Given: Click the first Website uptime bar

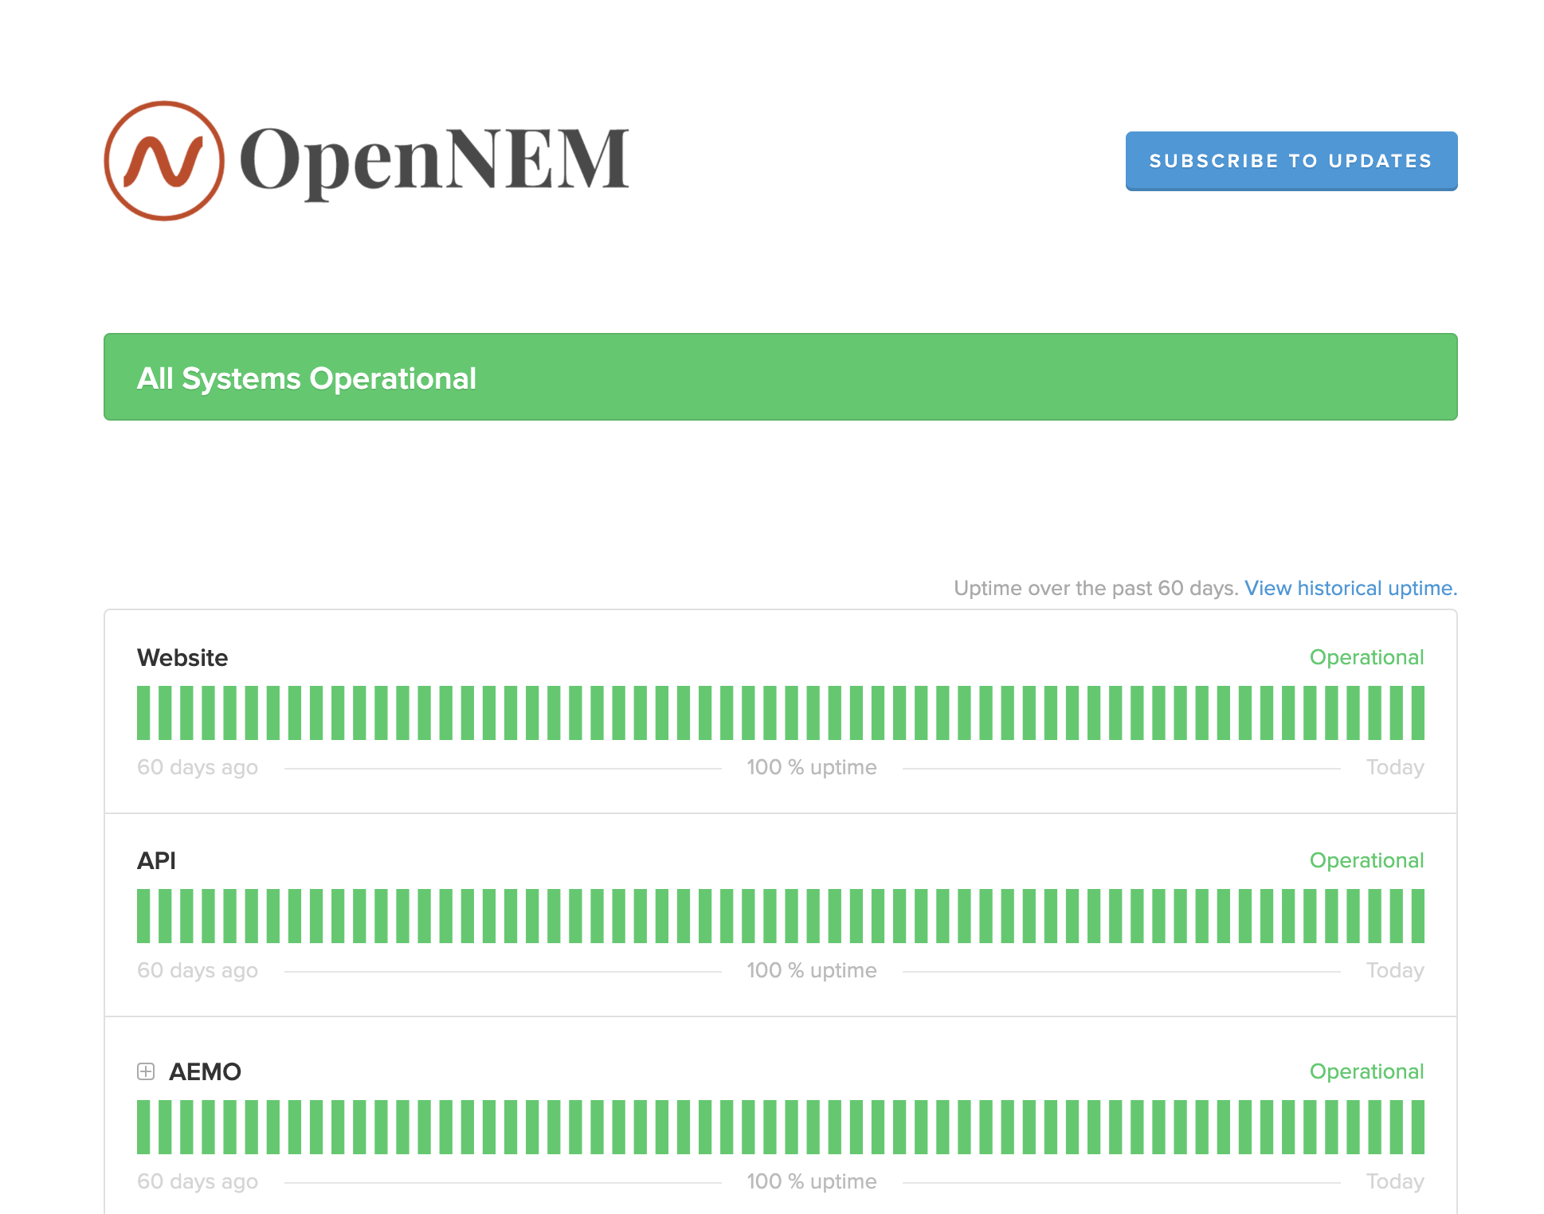Looking at the screenshot, I should pyautogui.click(x=143, y=713).
